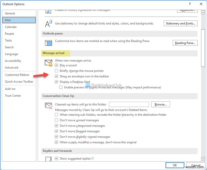The height and width of the screenshot is (170, 207).
Task: Uncheck Show suggested replies
Action: [56, 158]
